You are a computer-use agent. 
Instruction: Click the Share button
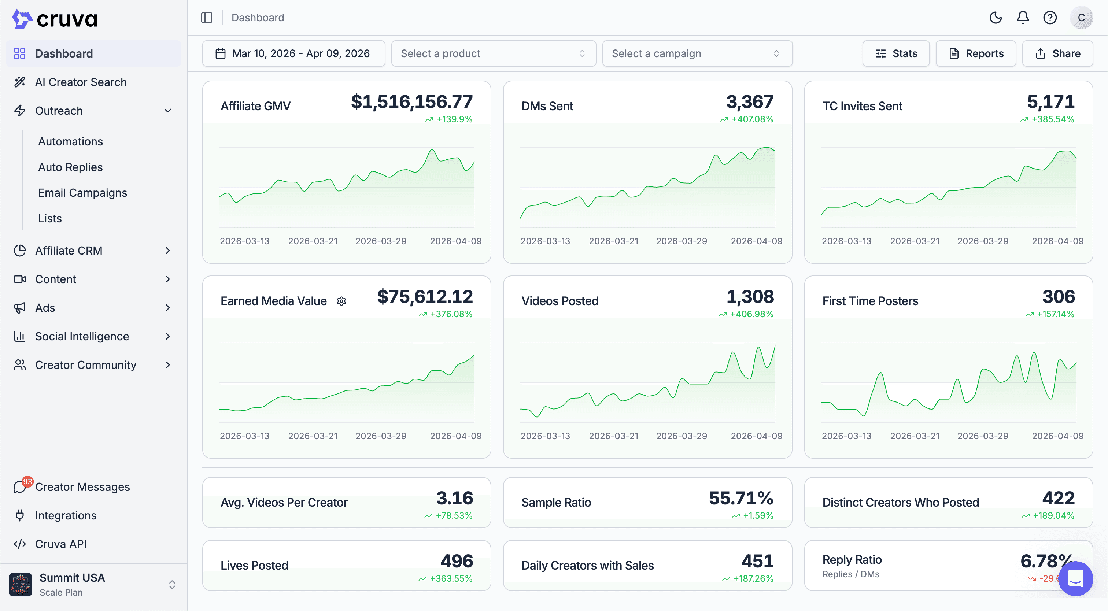pyautogui.click(x=1058, y=53)
